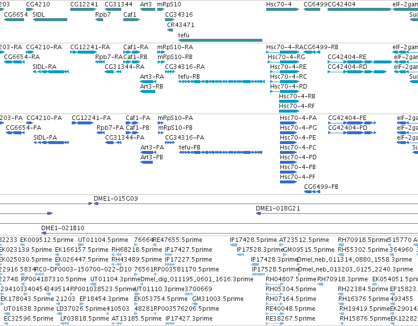
Task: Click the RH22384.5prime EST label
Action: (x=363, y=289)
